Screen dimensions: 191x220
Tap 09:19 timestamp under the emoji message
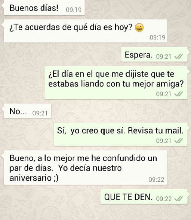(157, 37)
